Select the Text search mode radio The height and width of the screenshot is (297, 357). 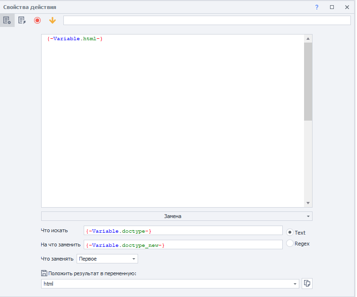click(289, 232)
